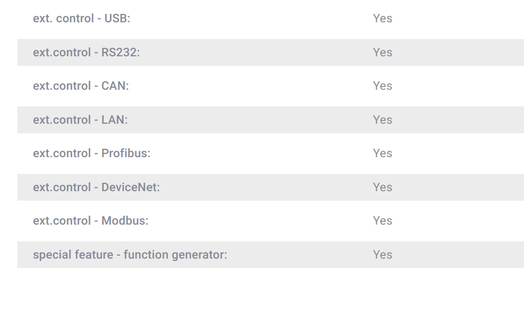Click the words function generator in last row
Image resolution: width=524 pixels, height=311 pixels.
coord(174,255)
